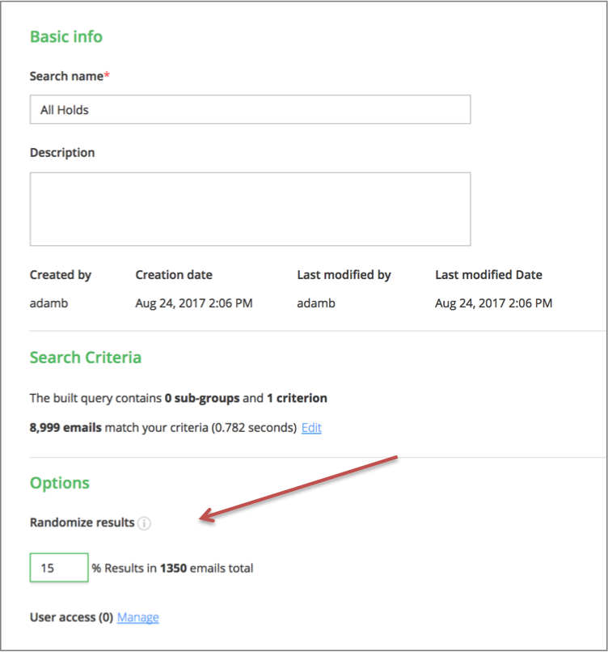Click the Options section heading
This screenshot has height=652, width=608.
(59, 483)
